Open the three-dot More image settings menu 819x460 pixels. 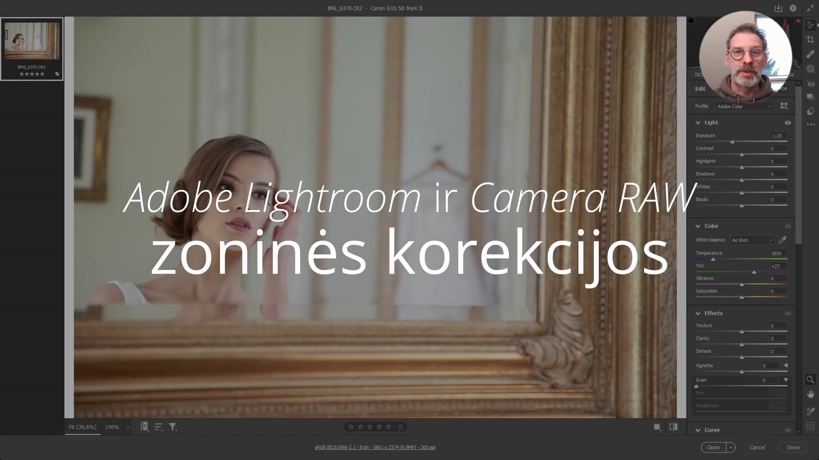tap(810, 124)
